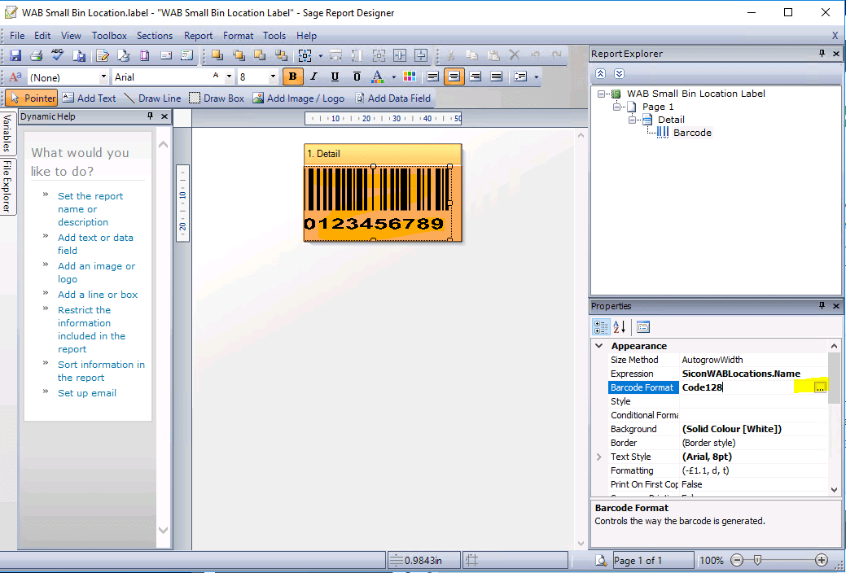The image size is (846, 573).
Task: Toggle Overline formatting button
Action: 357,77
